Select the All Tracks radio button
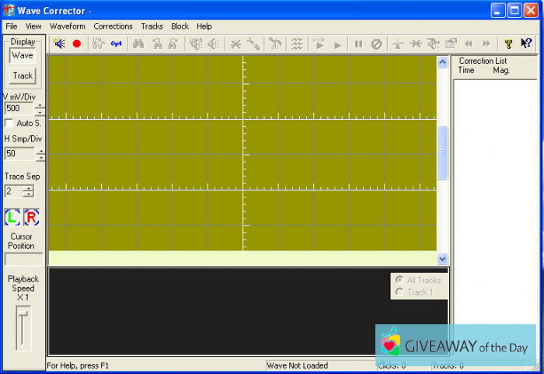The height and width of the screenshot is (374, 544). tap(399, 280)
